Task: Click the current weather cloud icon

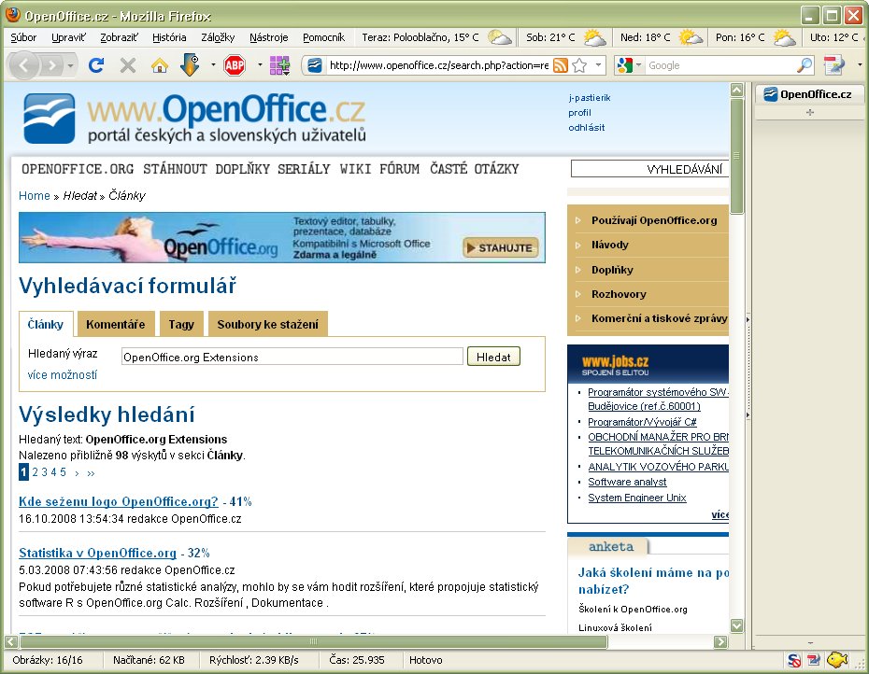Action: coord(499,37)
